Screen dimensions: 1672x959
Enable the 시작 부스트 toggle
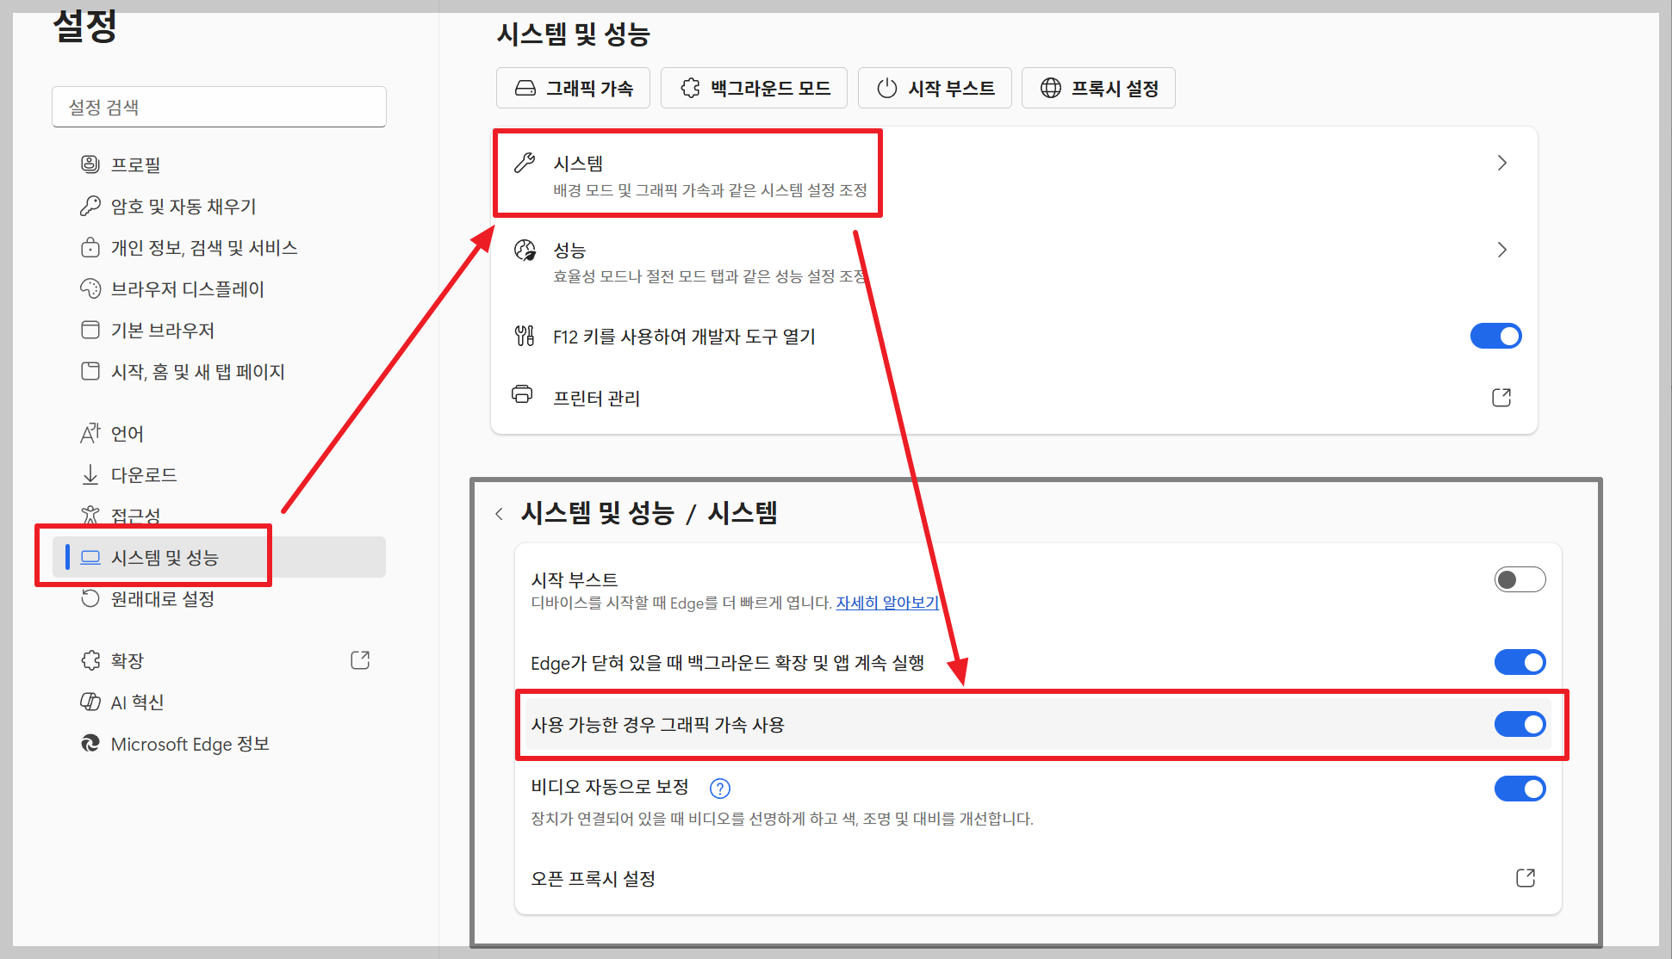1520,579
